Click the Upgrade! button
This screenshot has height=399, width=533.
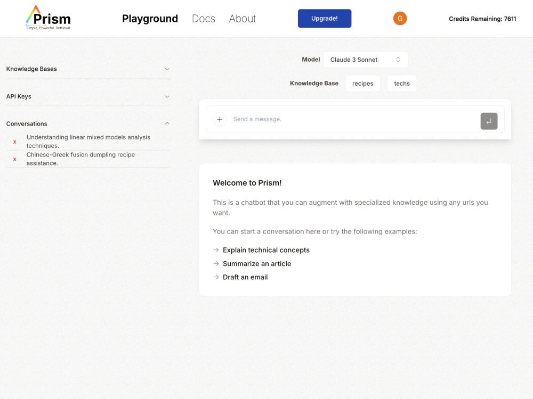(x=325, y=18)
